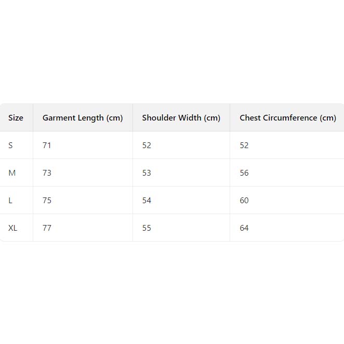This screenshot has height=344, width=344.
Task: Select garment length value 73
Action: click(47, 173)
